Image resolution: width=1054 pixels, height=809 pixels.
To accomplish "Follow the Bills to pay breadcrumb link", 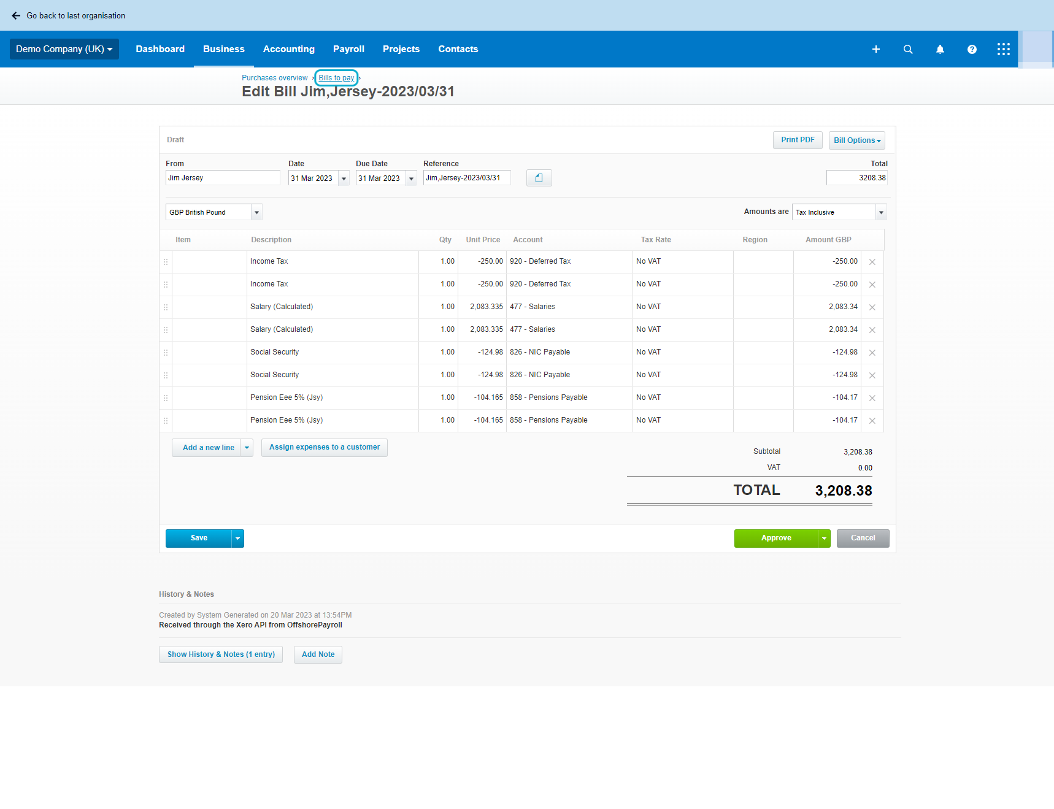I will pyautogui.click(x=336, y=78).
